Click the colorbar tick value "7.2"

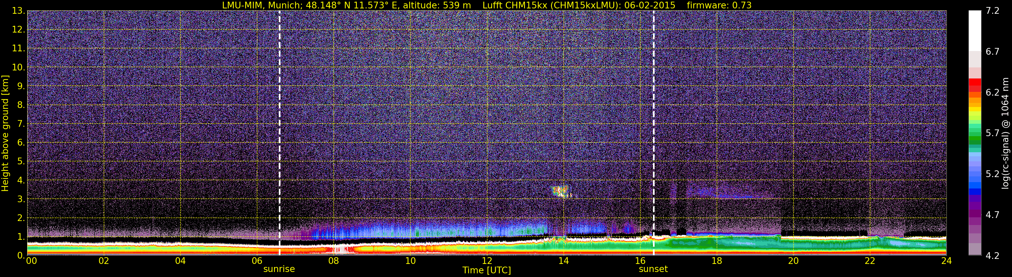click(x=993, y=11)
